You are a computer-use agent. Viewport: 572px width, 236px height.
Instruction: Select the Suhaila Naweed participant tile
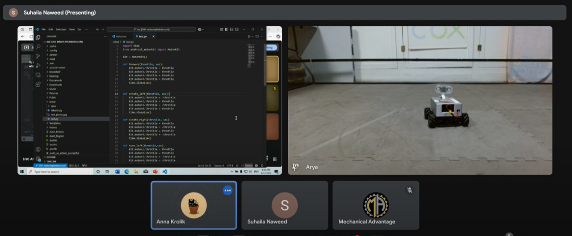coord(285,205)
